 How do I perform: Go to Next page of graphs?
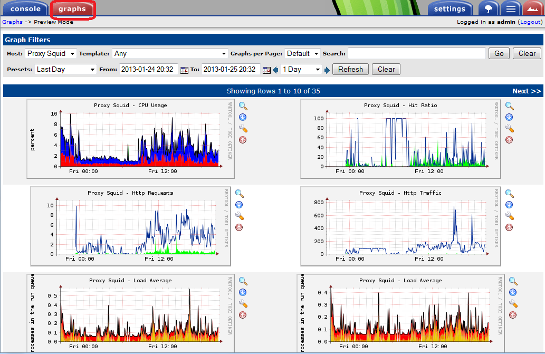click(526, 91)
